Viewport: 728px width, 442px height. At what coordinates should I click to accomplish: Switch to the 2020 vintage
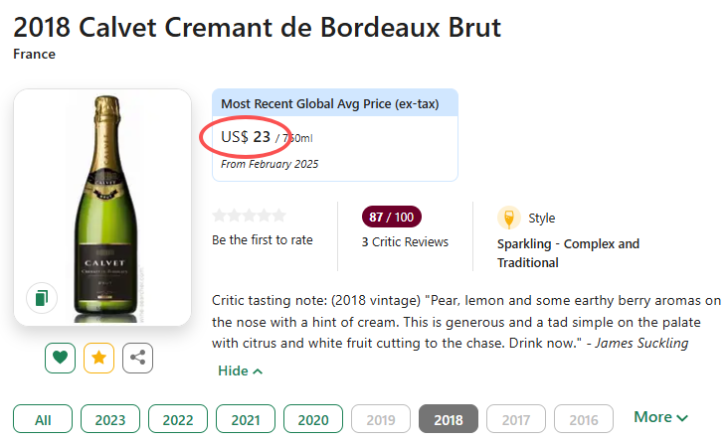(x=313, y=419)
